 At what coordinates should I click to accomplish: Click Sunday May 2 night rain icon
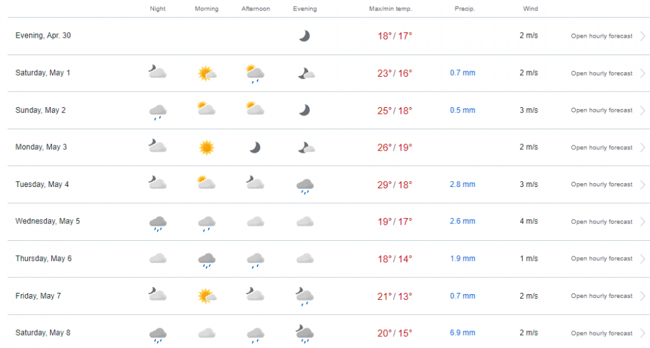pyautogui.click(x=158, y=112)
